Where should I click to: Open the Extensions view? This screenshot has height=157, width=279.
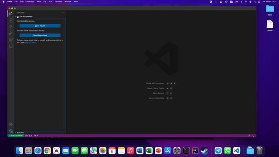11,40
